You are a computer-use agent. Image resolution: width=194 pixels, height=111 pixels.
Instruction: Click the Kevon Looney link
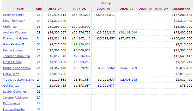[13, 50]
